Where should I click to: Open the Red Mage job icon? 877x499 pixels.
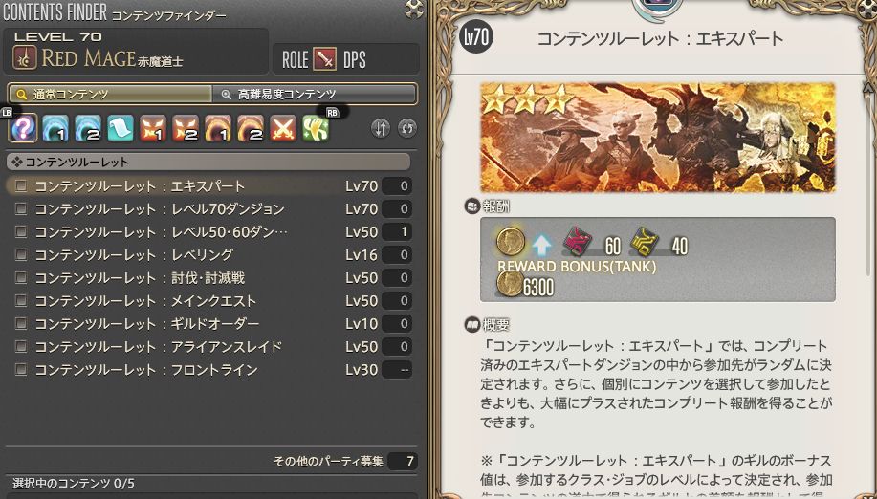click(x=25, y=57)
